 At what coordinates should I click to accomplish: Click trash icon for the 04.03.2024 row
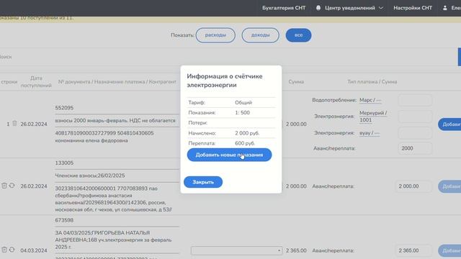point(4,250)
